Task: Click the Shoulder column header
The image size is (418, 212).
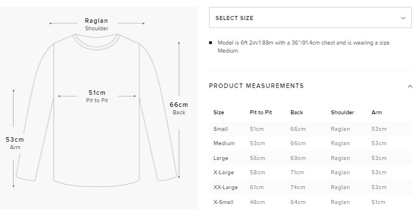Action: pos(342,113)
